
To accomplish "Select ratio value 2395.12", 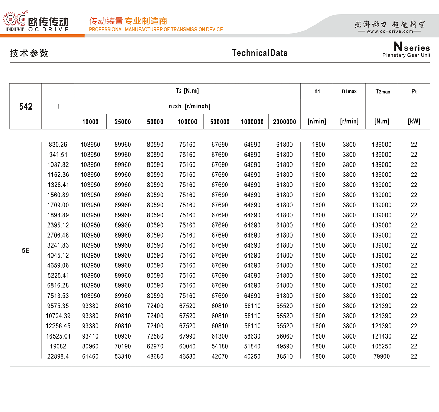I will pos(58,225).
